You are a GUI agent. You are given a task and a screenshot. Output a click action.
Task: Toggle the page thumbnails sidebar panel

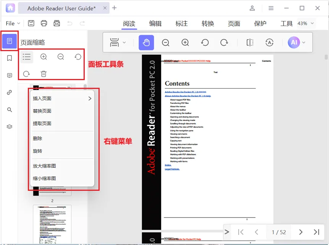pos(10,41)
